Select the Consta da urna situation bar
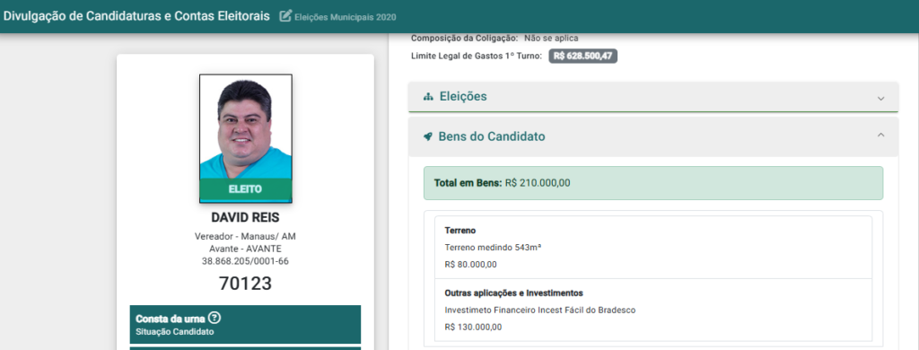 tap(245, 324)
